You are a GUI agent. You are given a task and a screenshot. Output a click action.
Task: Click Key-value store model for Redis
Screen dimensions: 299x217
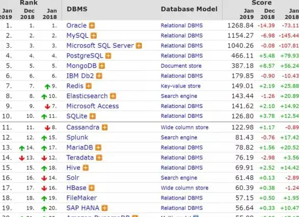[181, 86]
